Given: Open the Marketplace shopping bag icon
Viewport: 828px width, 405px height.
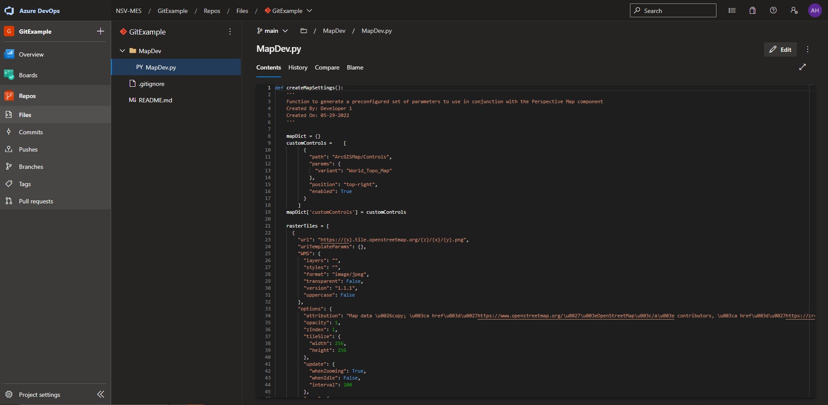Looking at the screenshot, I should [x=752, y=10].
